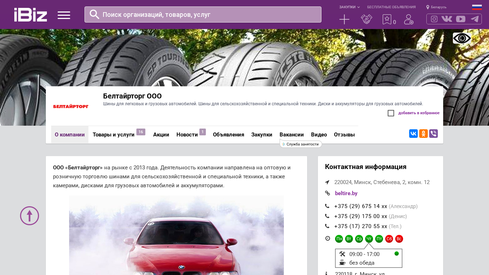Visit the iBiz Instagram page
Image resolution: width=489 pixels, height=275 pixels.
tap(434, 19)
